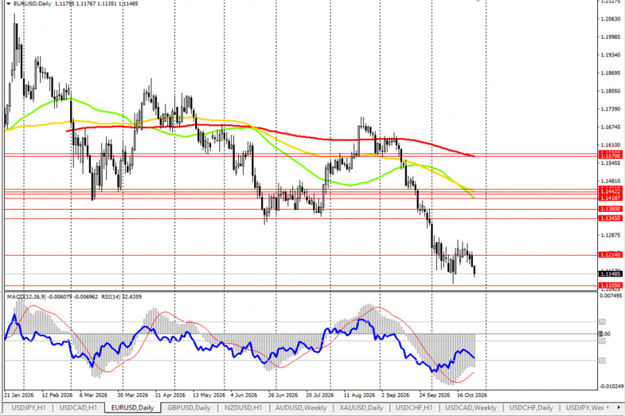This screenshot has width=625, height=416.
Task: Click the red 1.12140 level label
Action: (x=610, y=255)
